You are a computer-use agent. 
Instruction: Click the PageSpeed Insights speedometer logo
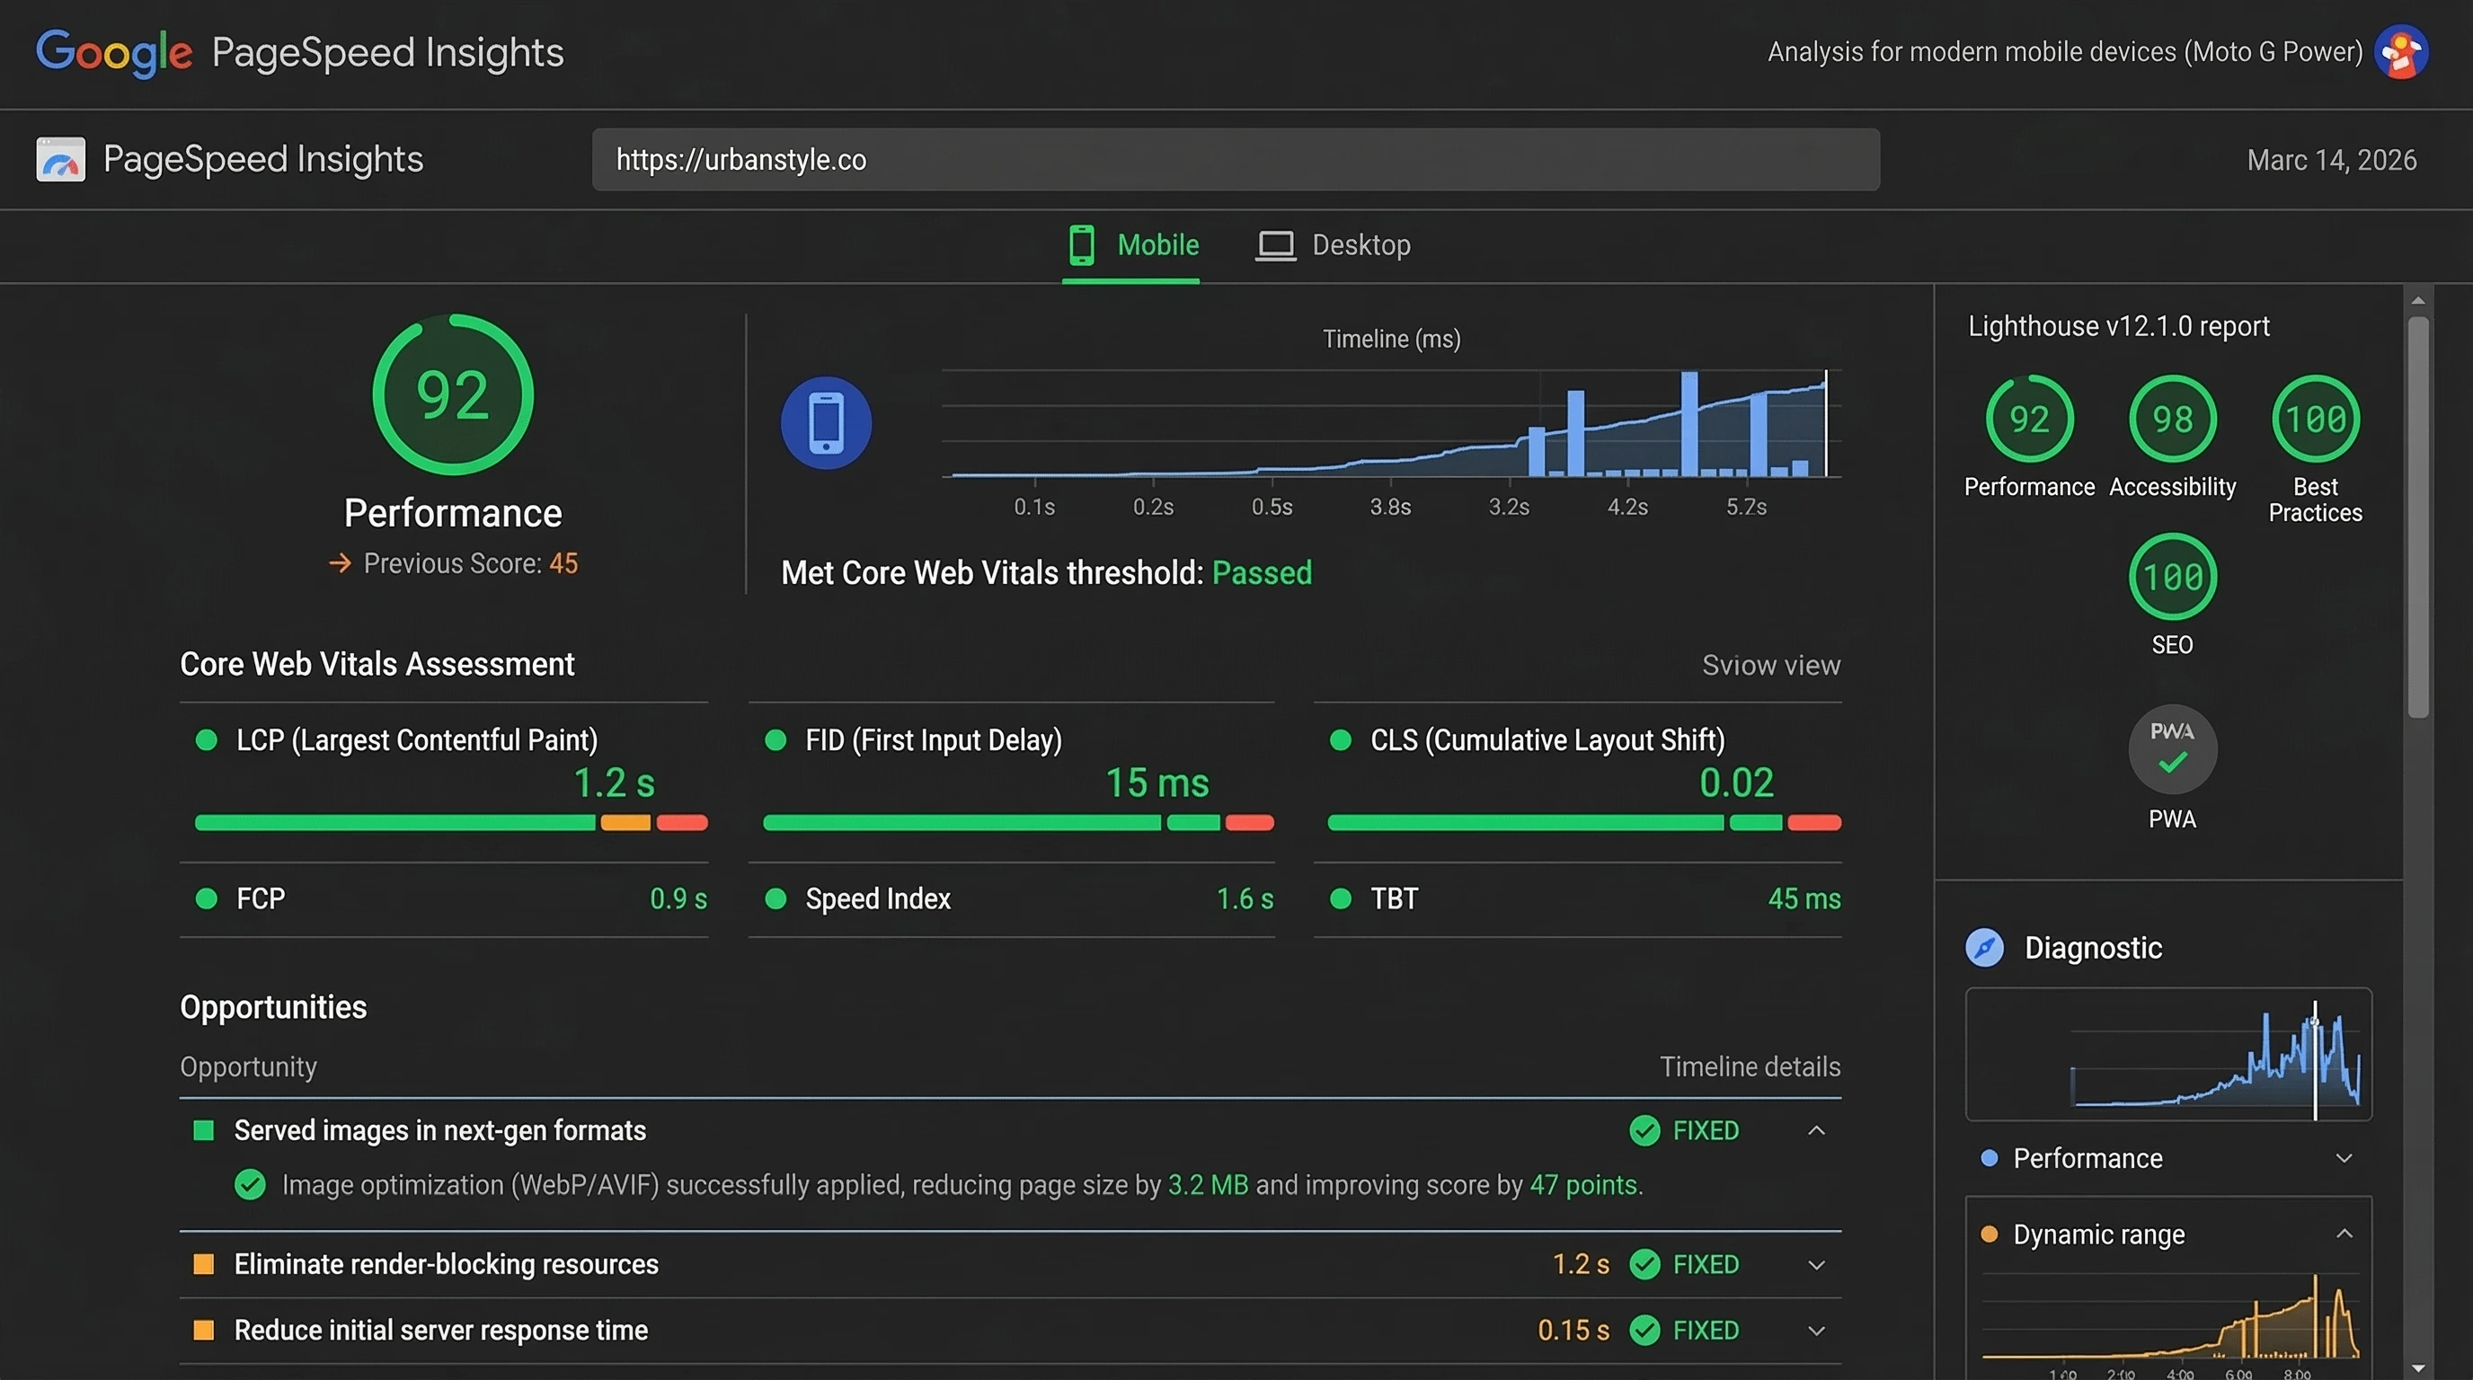[60, 159]
